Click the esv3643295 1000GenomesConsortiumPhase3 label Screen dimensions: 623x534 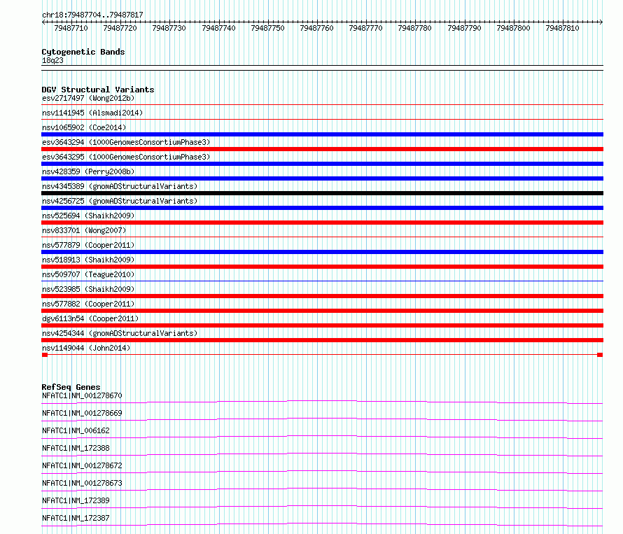point(126,157)
